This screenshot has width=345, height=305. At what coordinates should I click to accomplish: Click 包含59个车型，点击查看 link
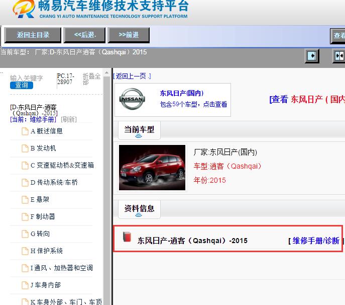(x=194, y=104)
